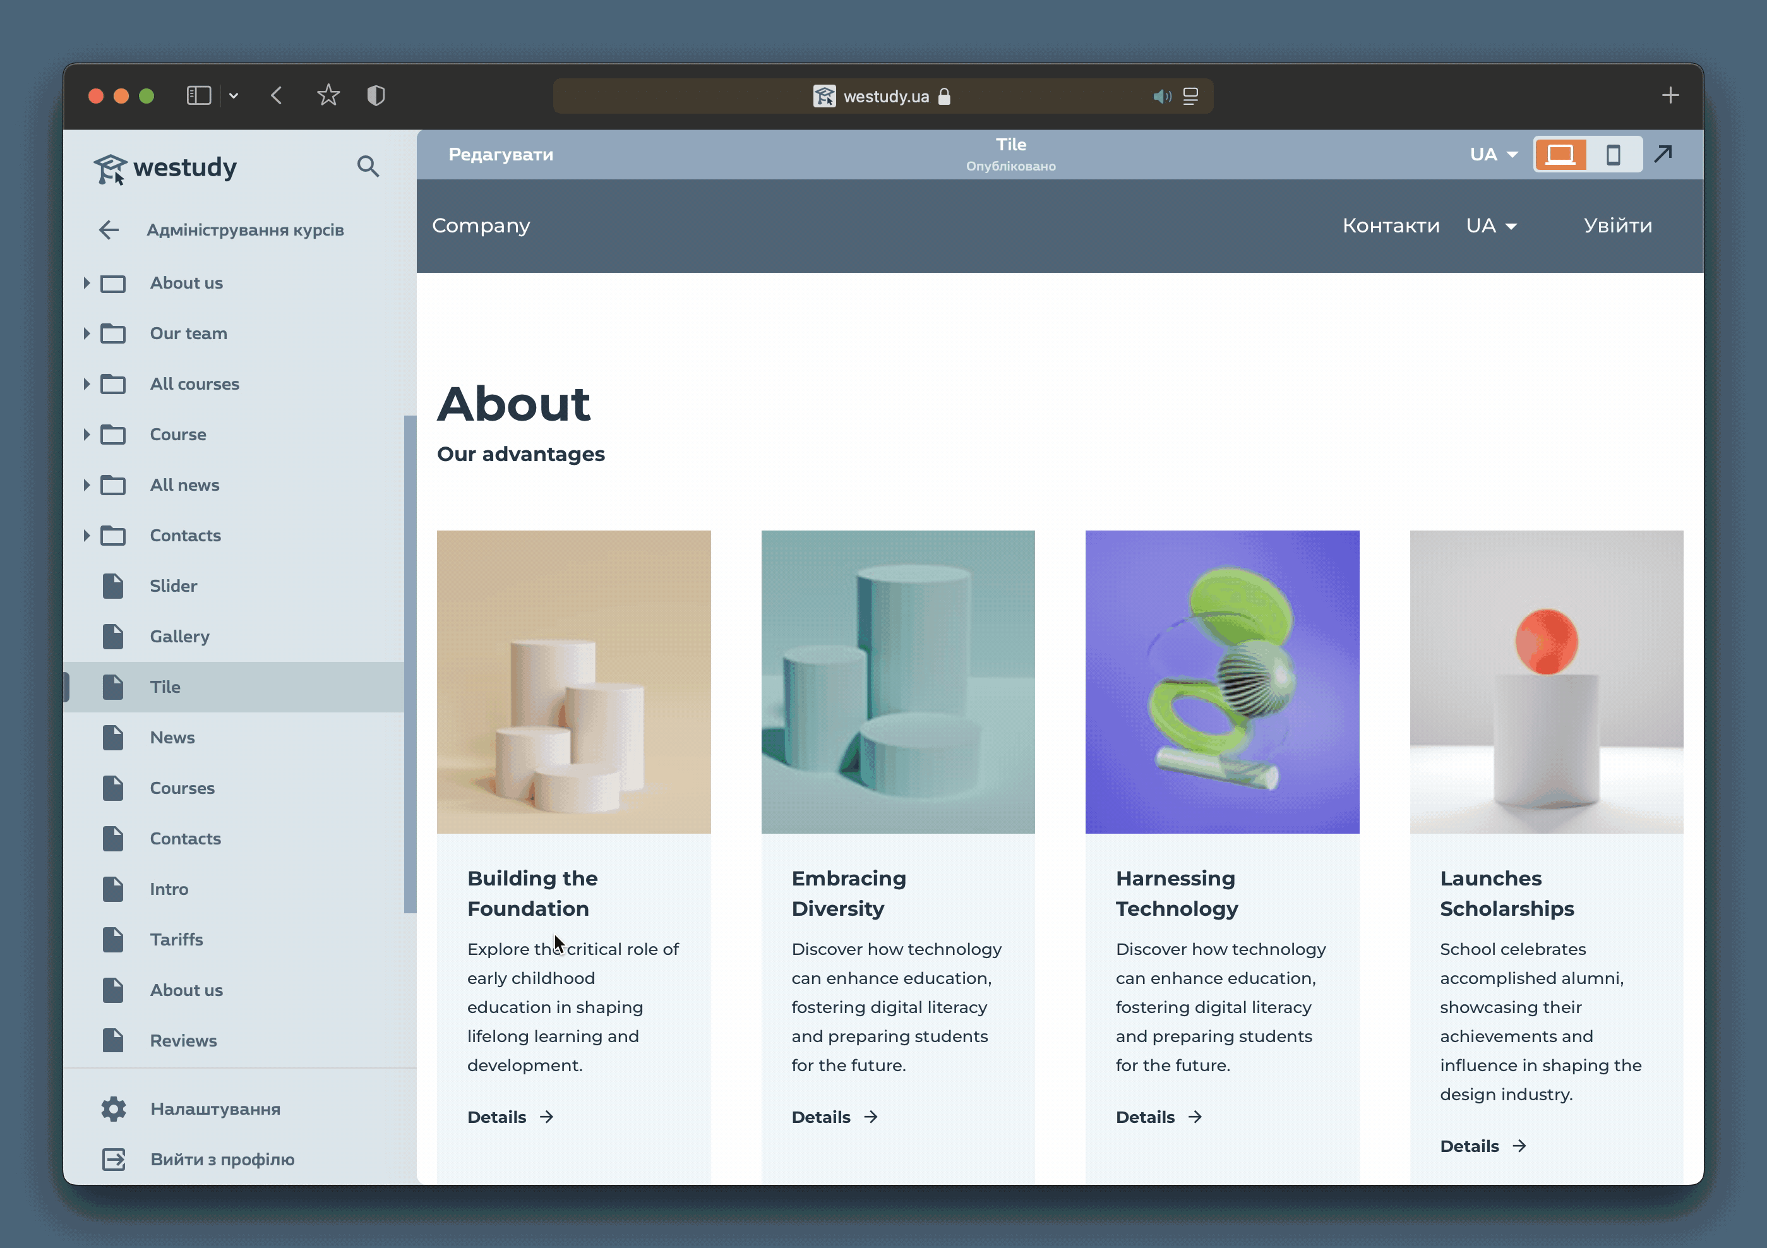Screen dimensions: 1767x1248
Task: Select the All courses folder icon
Action: tap(113, 384)
